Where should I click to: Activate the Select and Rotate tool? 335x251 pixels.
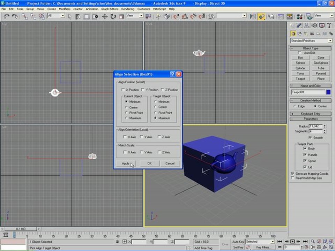click(113, 16)
